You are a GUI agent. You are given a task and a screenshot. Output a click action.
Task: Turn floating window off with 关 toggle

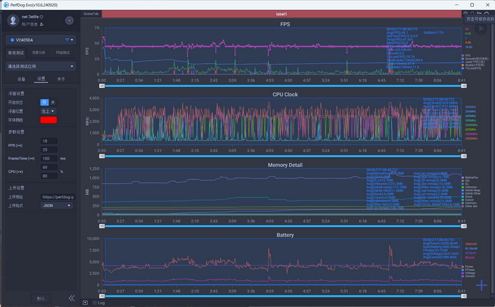[53, 102]
